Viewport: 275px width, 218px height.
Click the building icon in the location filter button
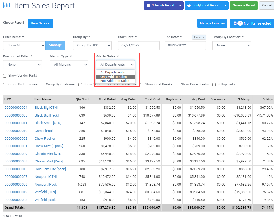click(235, 23)
